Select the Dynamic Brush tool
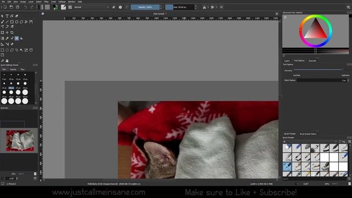The image size is (352, 198). [x=7, y=26]
